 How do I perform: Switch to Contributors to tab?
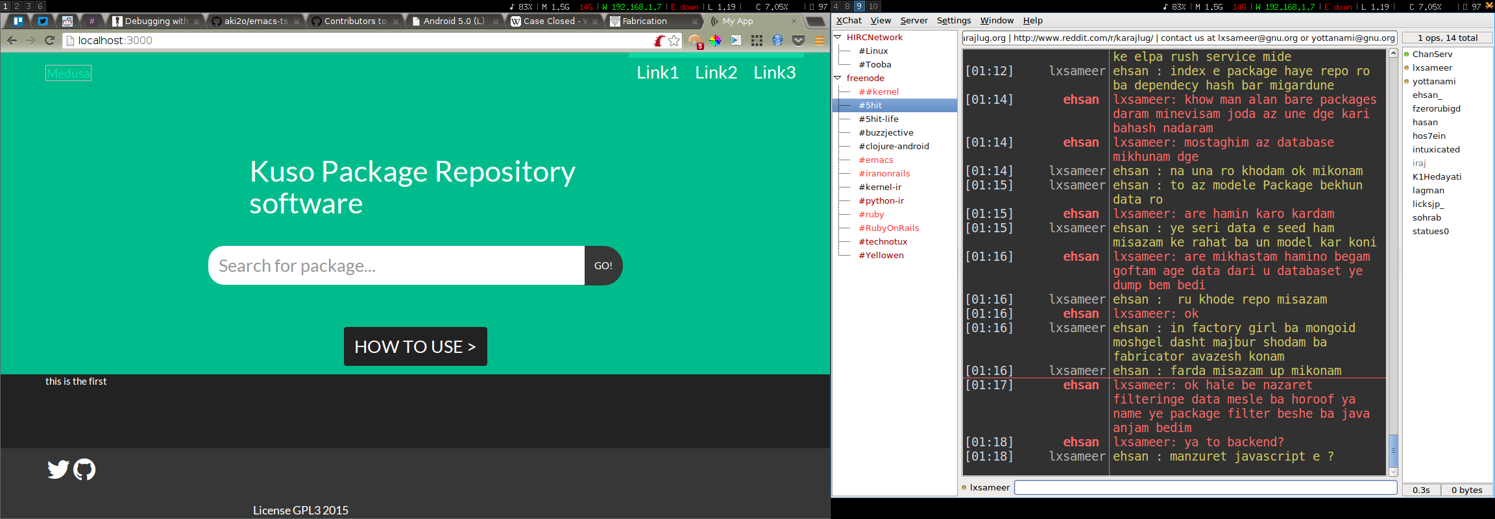click(x=355, y=21)
